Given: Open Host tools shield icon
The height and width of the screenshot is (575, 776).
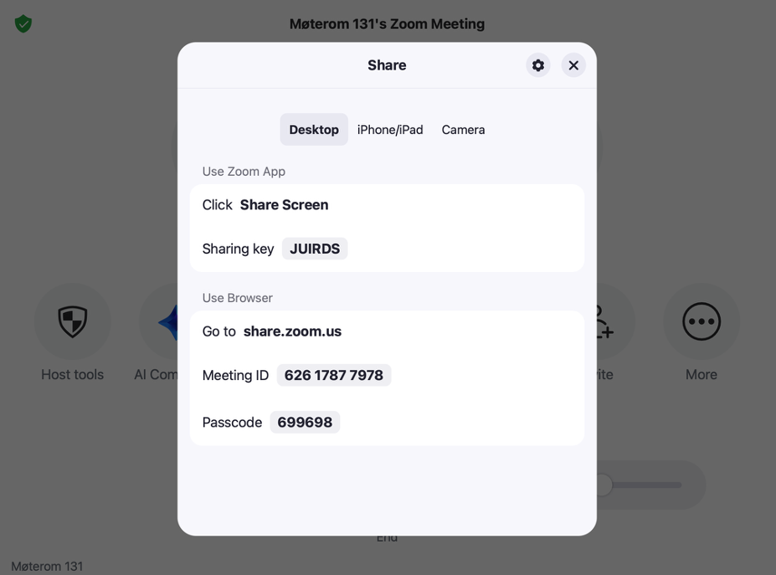Looking at the screenshot, I should click(73, 321).
